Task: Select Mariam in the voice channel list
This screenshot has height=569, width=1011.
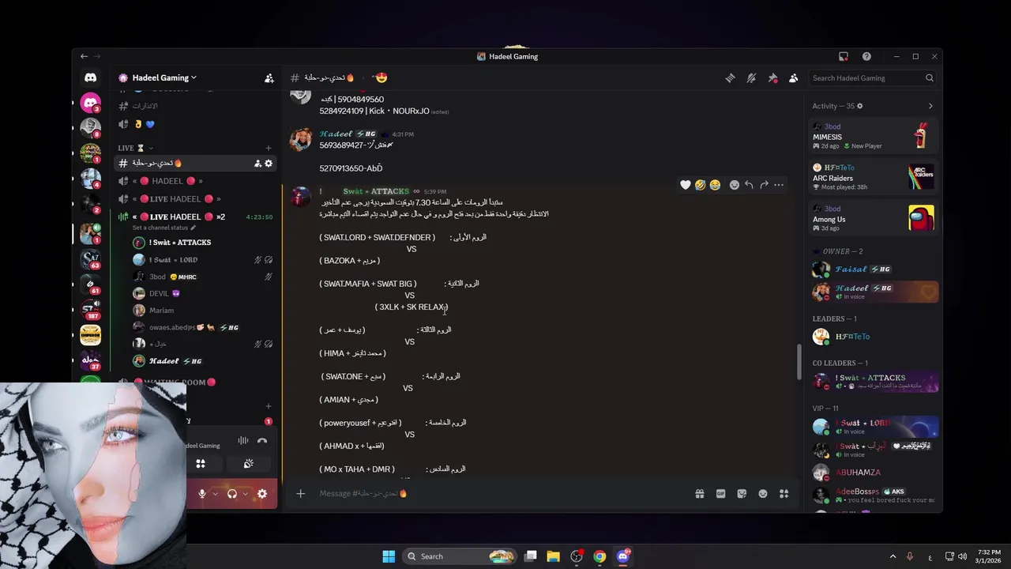Action: tap(203, 311)
